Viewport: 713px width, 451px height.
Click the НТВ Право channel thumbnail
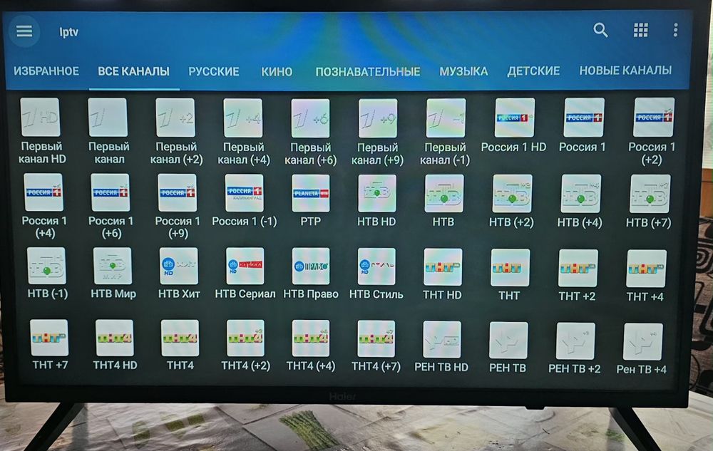[311, 266]
